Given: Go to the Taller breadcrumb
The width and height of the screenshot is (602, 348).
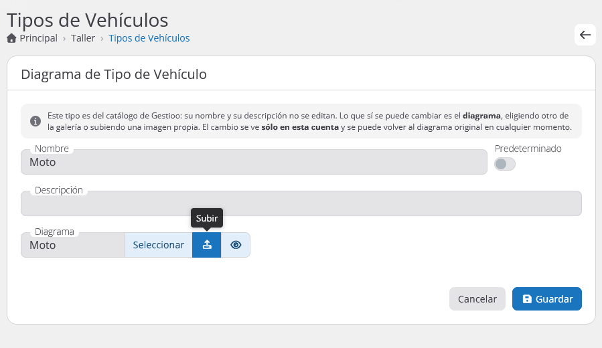Looking at the screenshot, I should click(83, 38).
